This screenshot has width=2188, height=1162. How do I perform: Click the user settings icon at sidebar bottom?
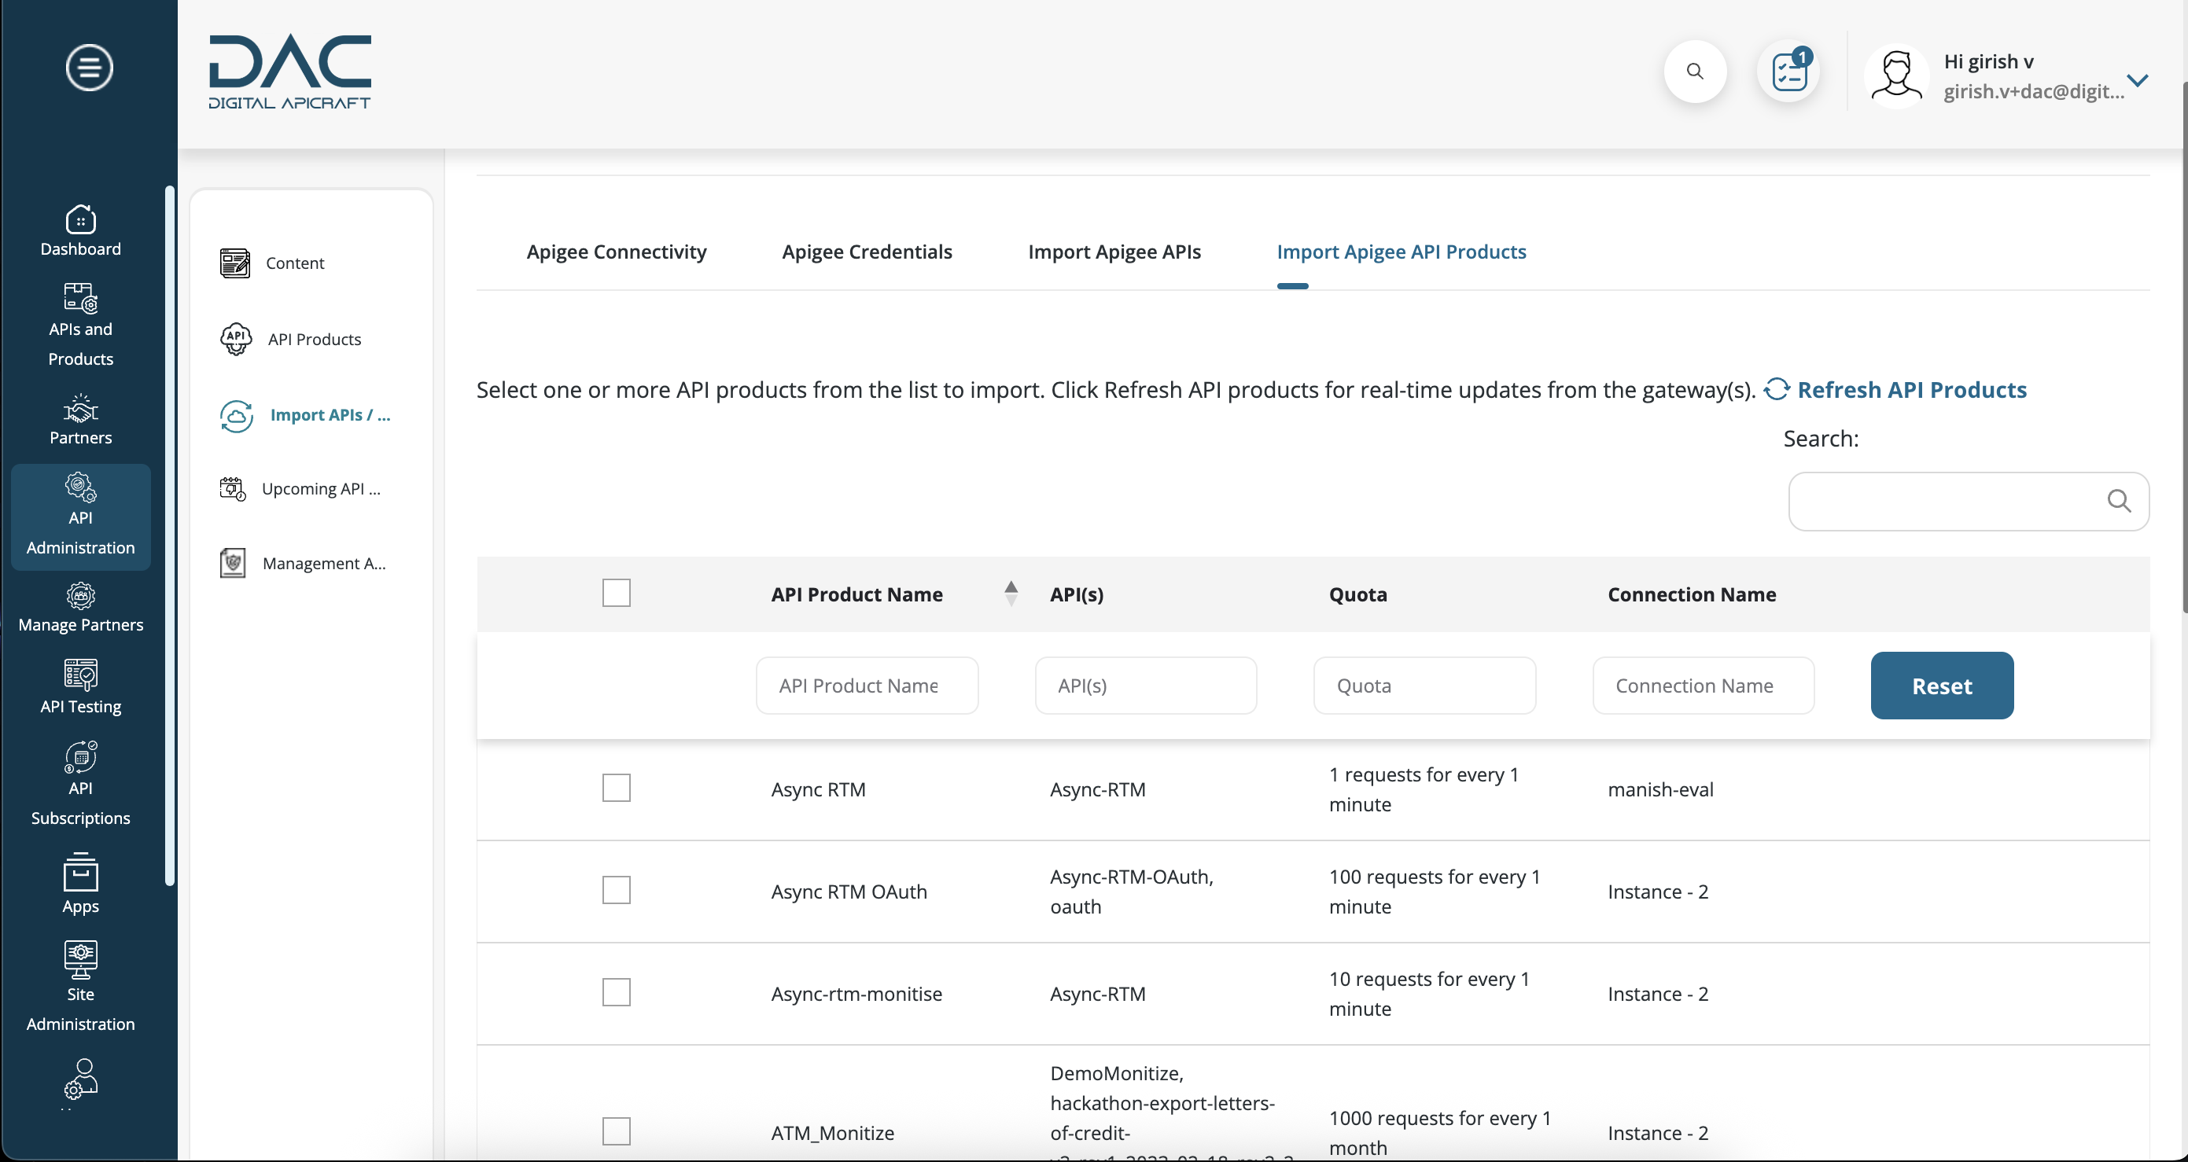point(81,1079)
